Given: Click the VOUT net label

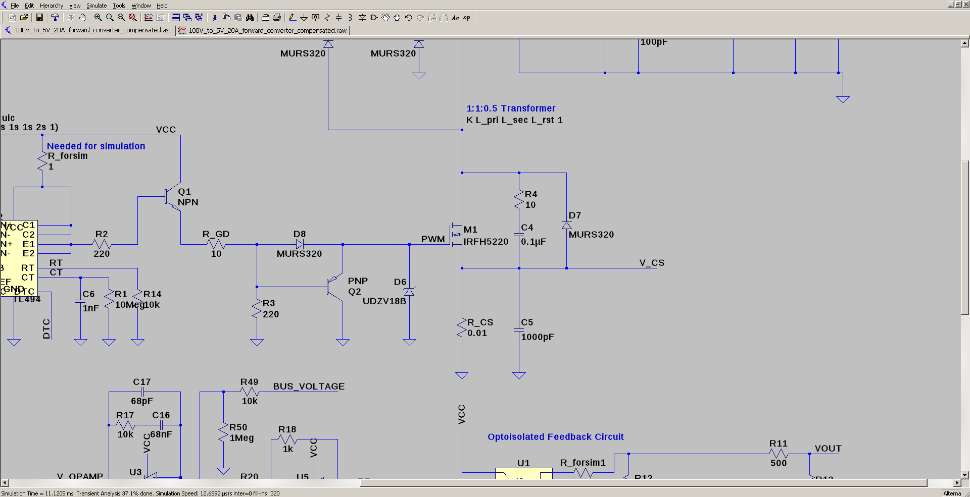Looking at the screenshot, I should click(x=828, y=449).
